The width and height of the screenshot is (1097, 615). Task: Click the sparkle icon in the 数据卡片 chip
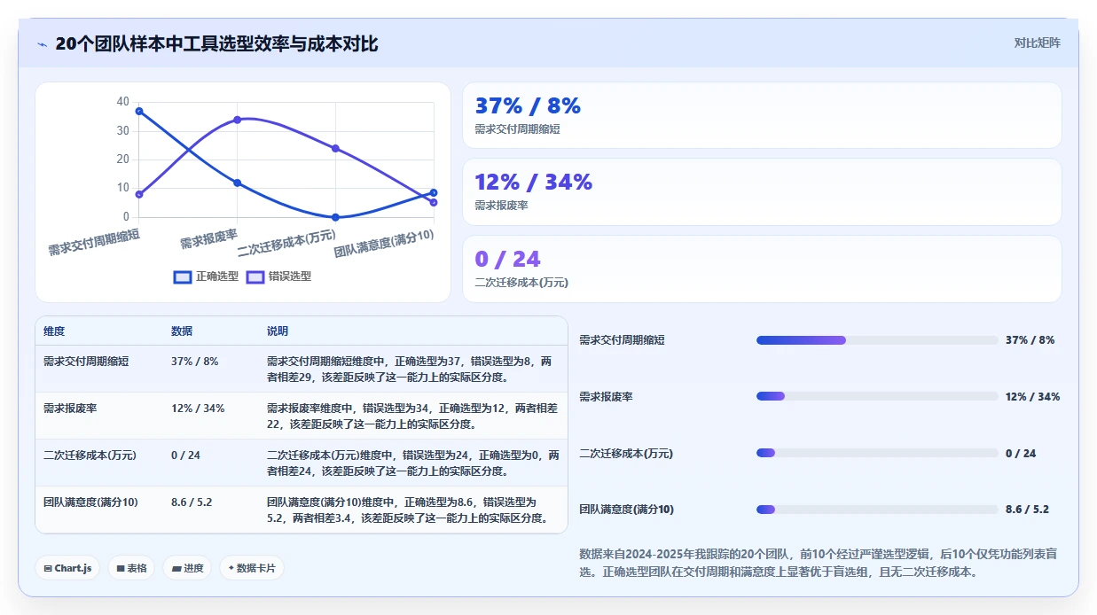pos(231,568)
